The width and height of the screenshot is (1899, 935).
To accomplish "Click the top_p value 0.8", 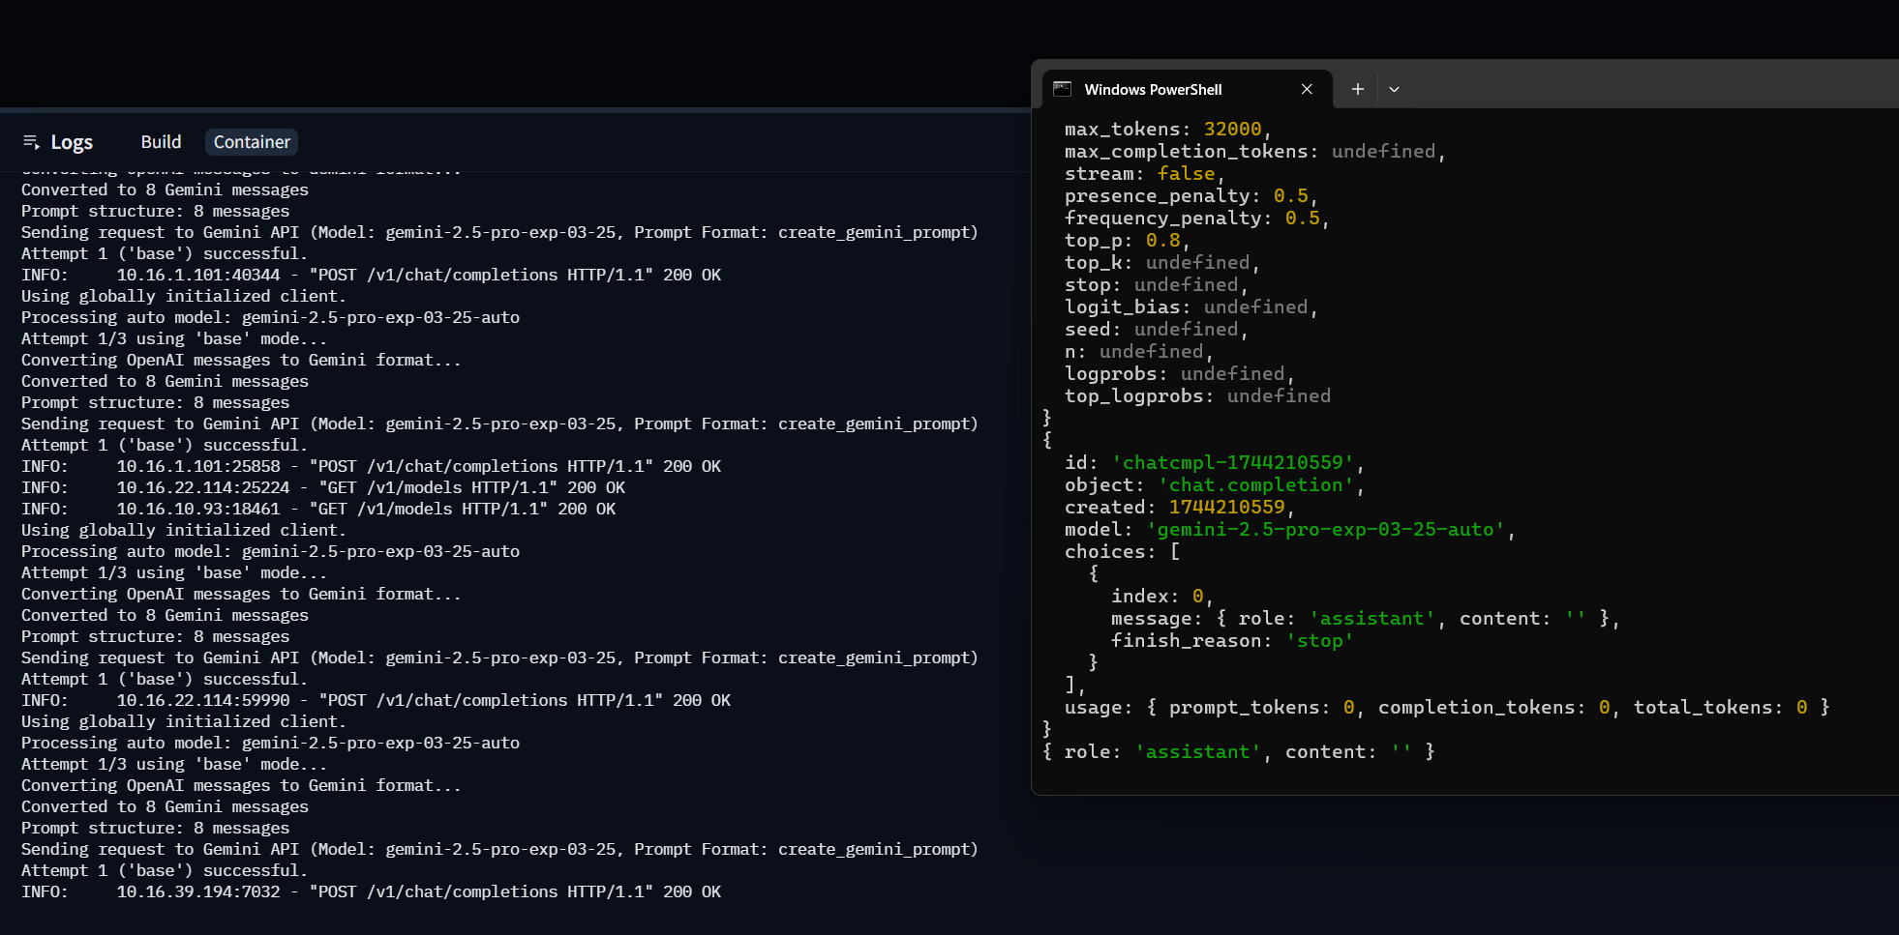I will click(x=1162, y=240).
